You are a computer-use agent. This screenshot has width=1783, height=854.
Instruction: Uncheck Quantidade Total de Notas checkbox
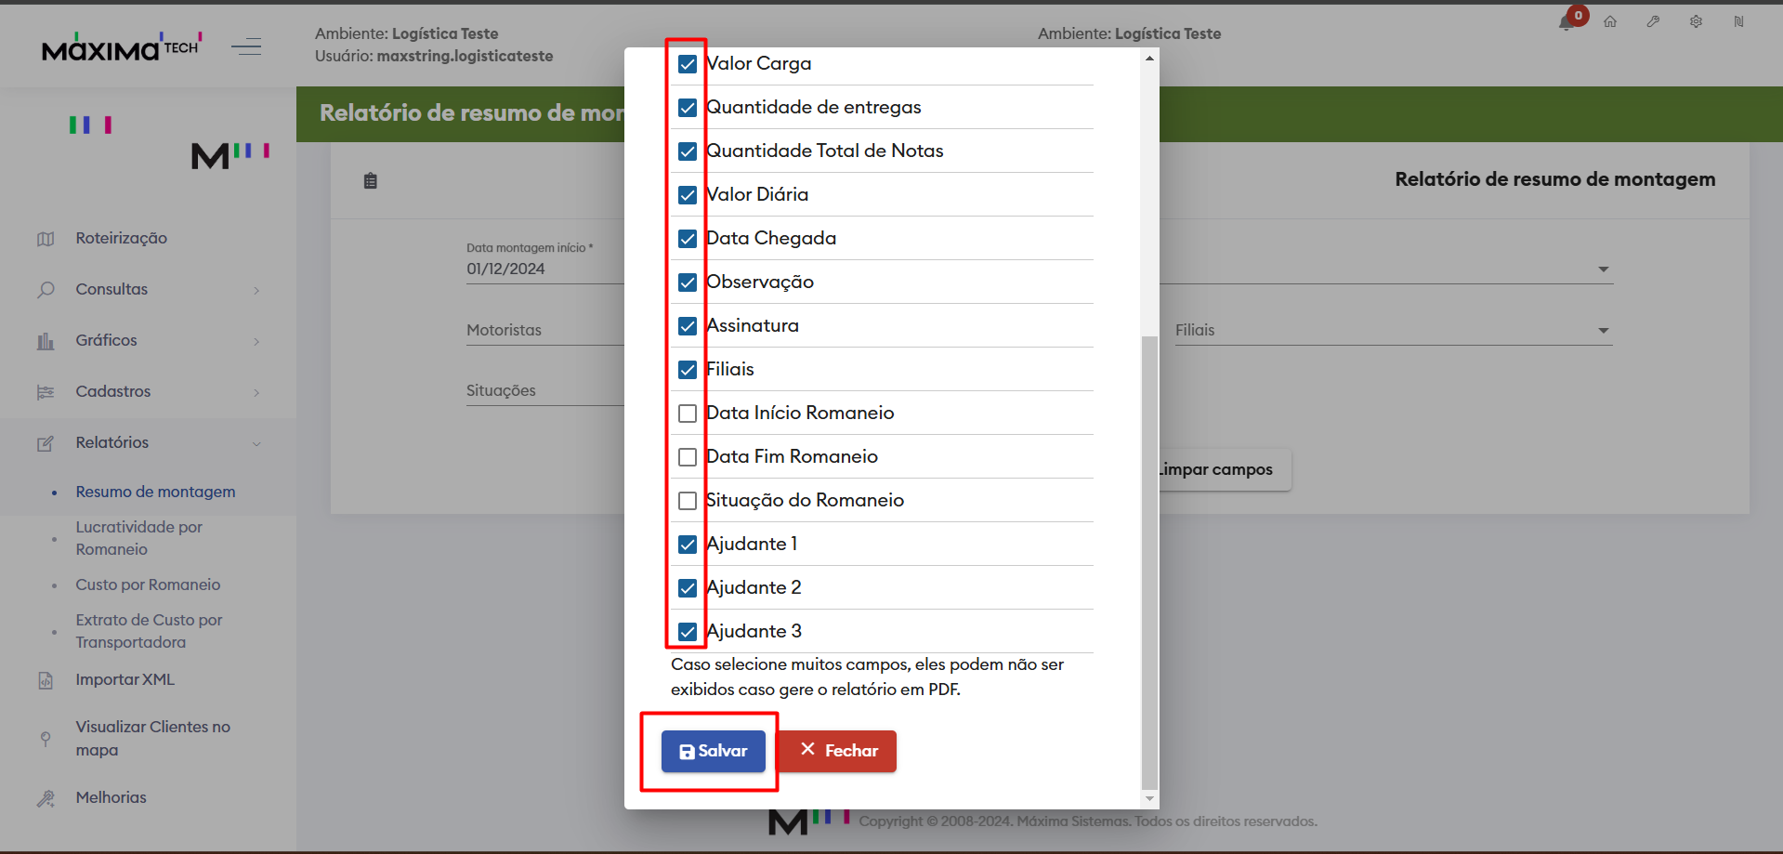pos(688,151)
